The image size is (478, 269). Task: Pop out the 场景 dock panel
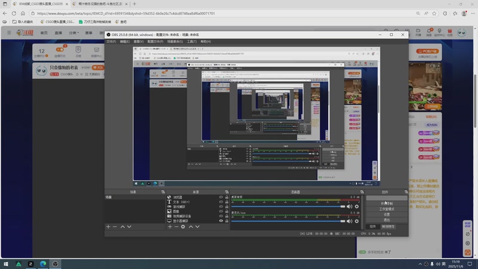[162, 192]
